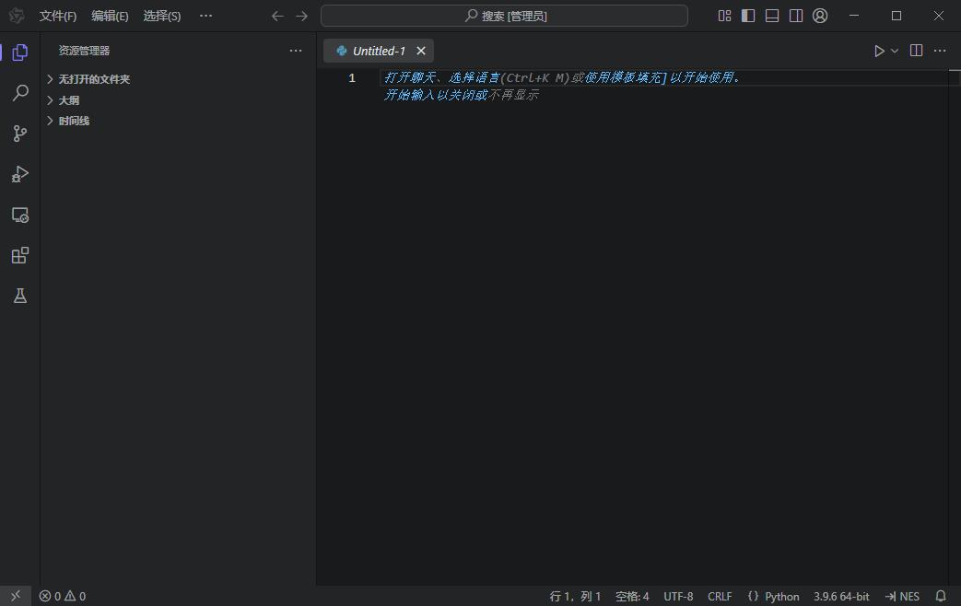Toggle the Secondary Side Bar visibility
961x606 pixels.
tap(795, 15)
